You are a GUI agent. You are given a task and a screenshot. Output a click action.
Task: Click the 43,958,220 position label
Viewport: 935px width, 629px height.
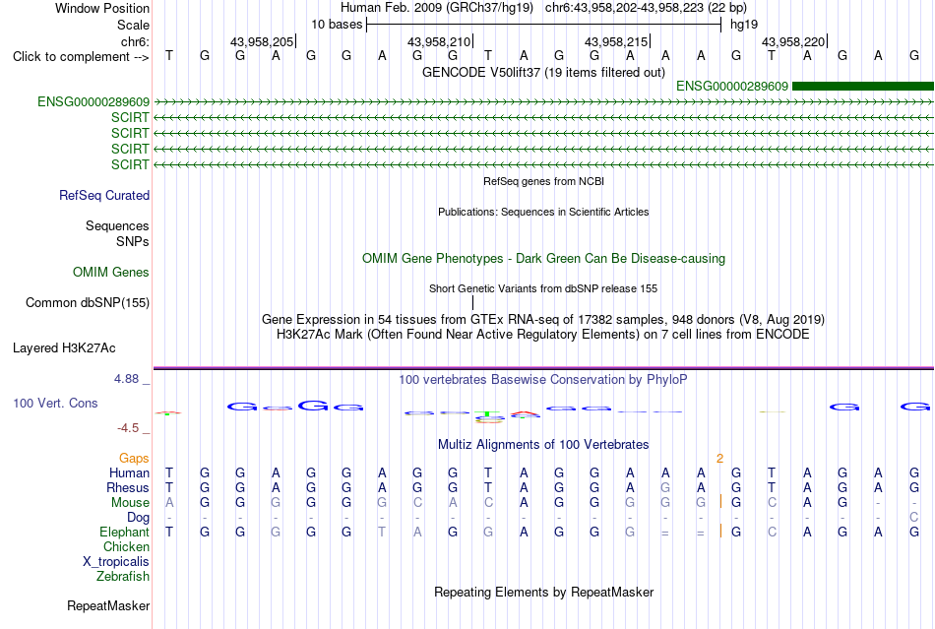click(x=793, y=41)
